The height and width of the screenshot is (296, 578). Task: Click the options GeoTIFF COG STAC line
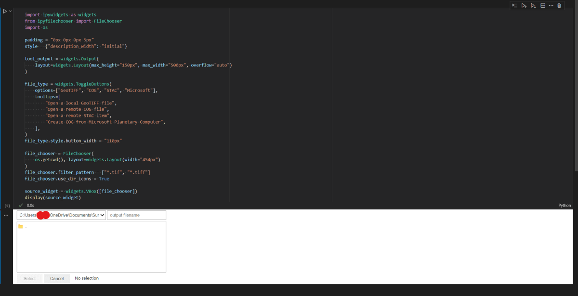coord(96,90)
